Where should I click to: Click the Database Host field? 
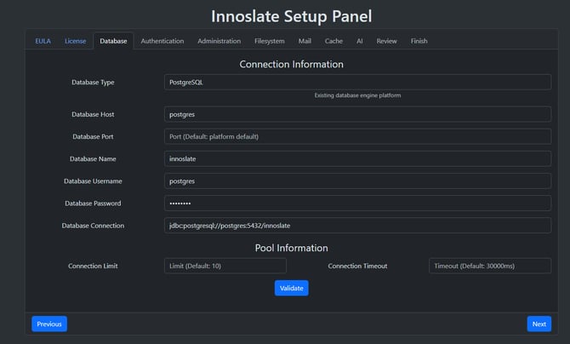pos(357,114)
